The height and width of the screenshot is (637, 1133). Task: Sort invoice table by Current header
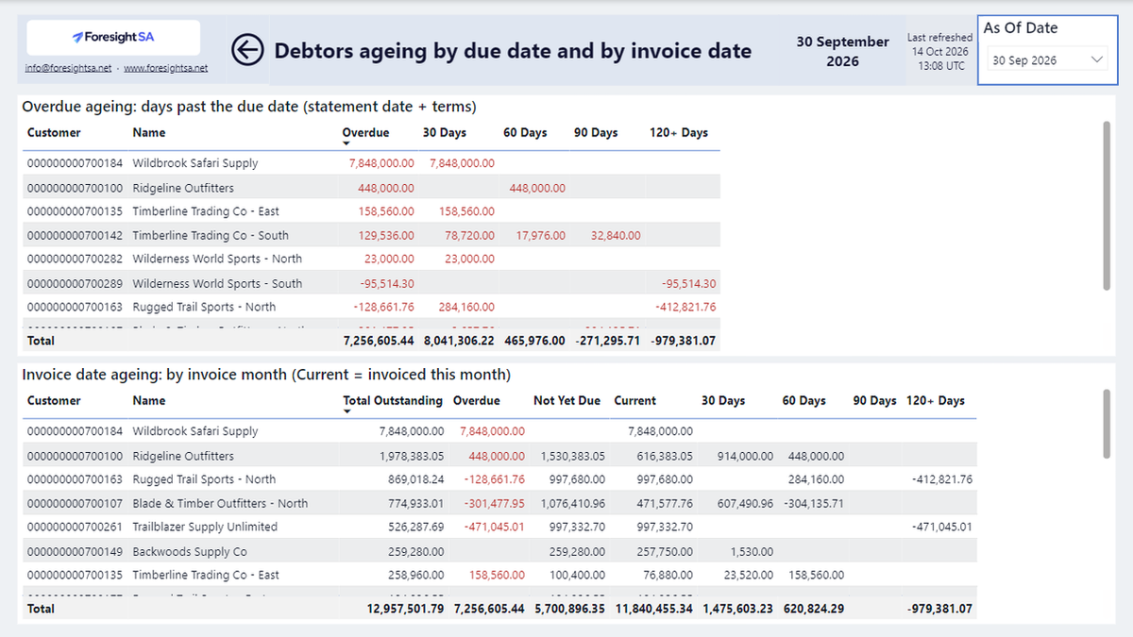coord(635,401)
